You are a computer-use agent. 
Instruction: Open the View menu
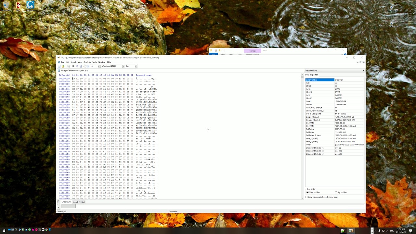(80, 62)
